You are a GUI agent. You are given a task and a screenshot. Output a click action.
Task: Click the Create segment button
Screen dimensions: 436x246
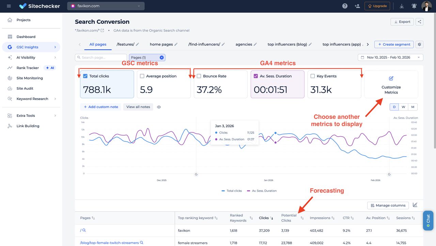pos(394,45)
